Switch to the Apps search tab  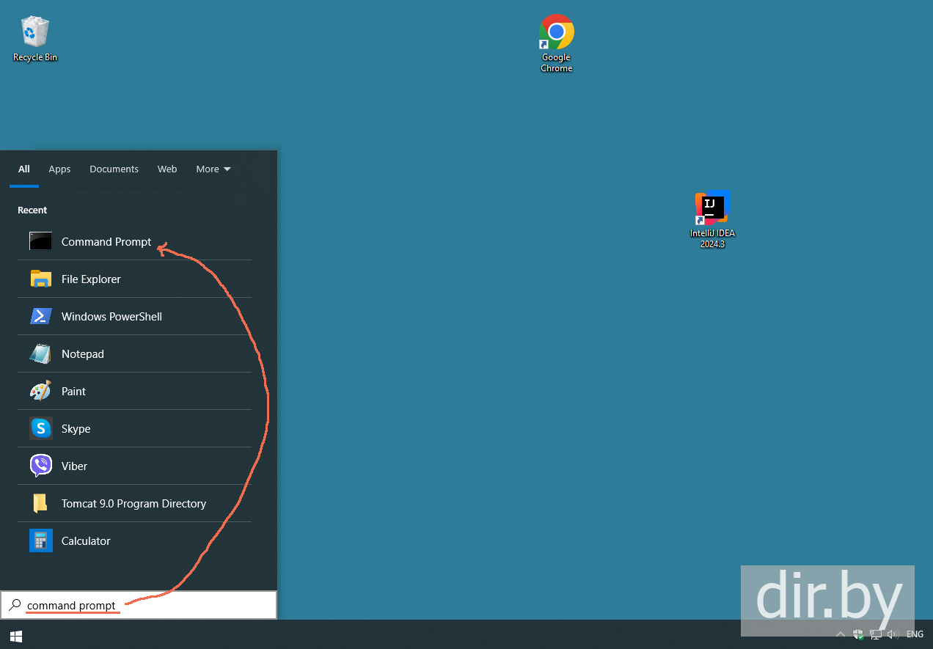59,169
